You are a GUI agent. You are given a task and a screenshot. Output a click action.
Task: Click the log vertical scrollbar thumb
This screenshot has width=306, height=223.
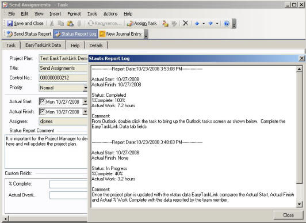tap(299, 127)
